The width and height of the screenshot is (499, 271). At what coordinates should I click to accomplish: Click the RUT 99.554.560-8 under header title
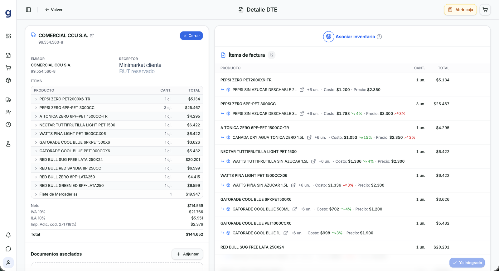51,42
